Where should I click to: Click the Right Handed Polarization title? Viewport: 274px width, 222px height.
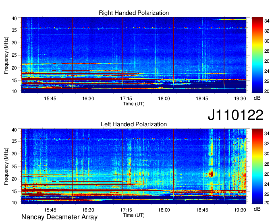134,13
